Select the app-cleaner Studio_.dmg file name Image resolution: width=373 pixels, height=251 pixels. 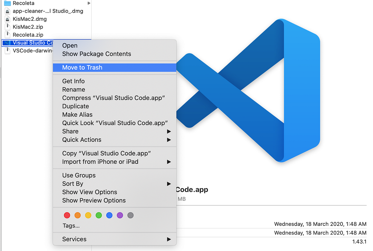tap(48, 11)
